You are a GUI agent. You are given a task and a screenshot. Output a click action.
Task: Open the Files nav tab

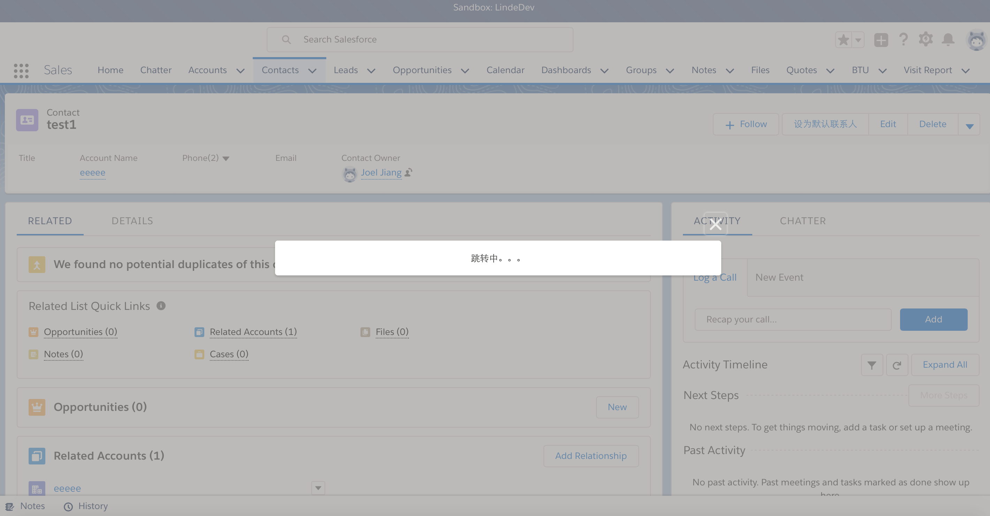click(760, 70)
